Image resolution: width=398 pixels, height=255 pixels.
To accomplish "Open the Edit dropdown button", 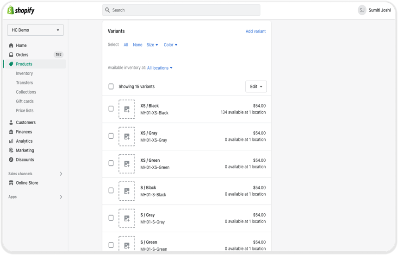I will tap(256, 86).
